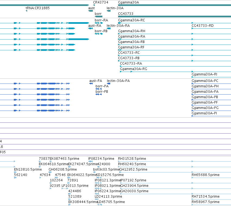This screenshot has height=206, width=231.
Task: Select the borr gene feature
Action: [99, 16]
